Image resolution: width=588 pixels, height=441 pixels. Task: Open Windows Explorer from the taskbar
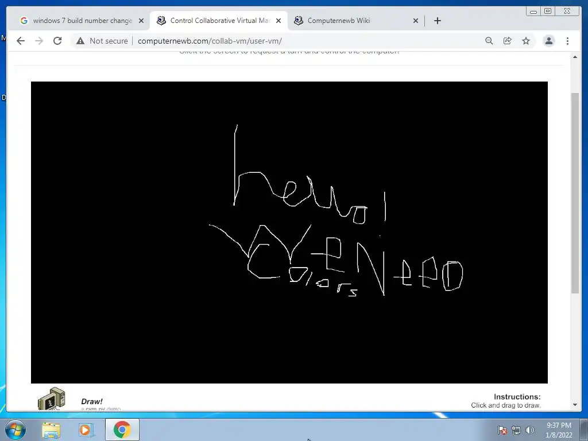click(51, 430)
